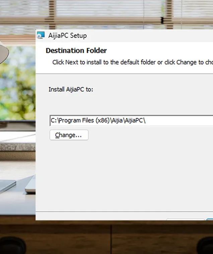This screenshot has height=254, width=213.
Task: Click the 'AijiaPC Setup' window title text
Action: click(x=67, y=36)
